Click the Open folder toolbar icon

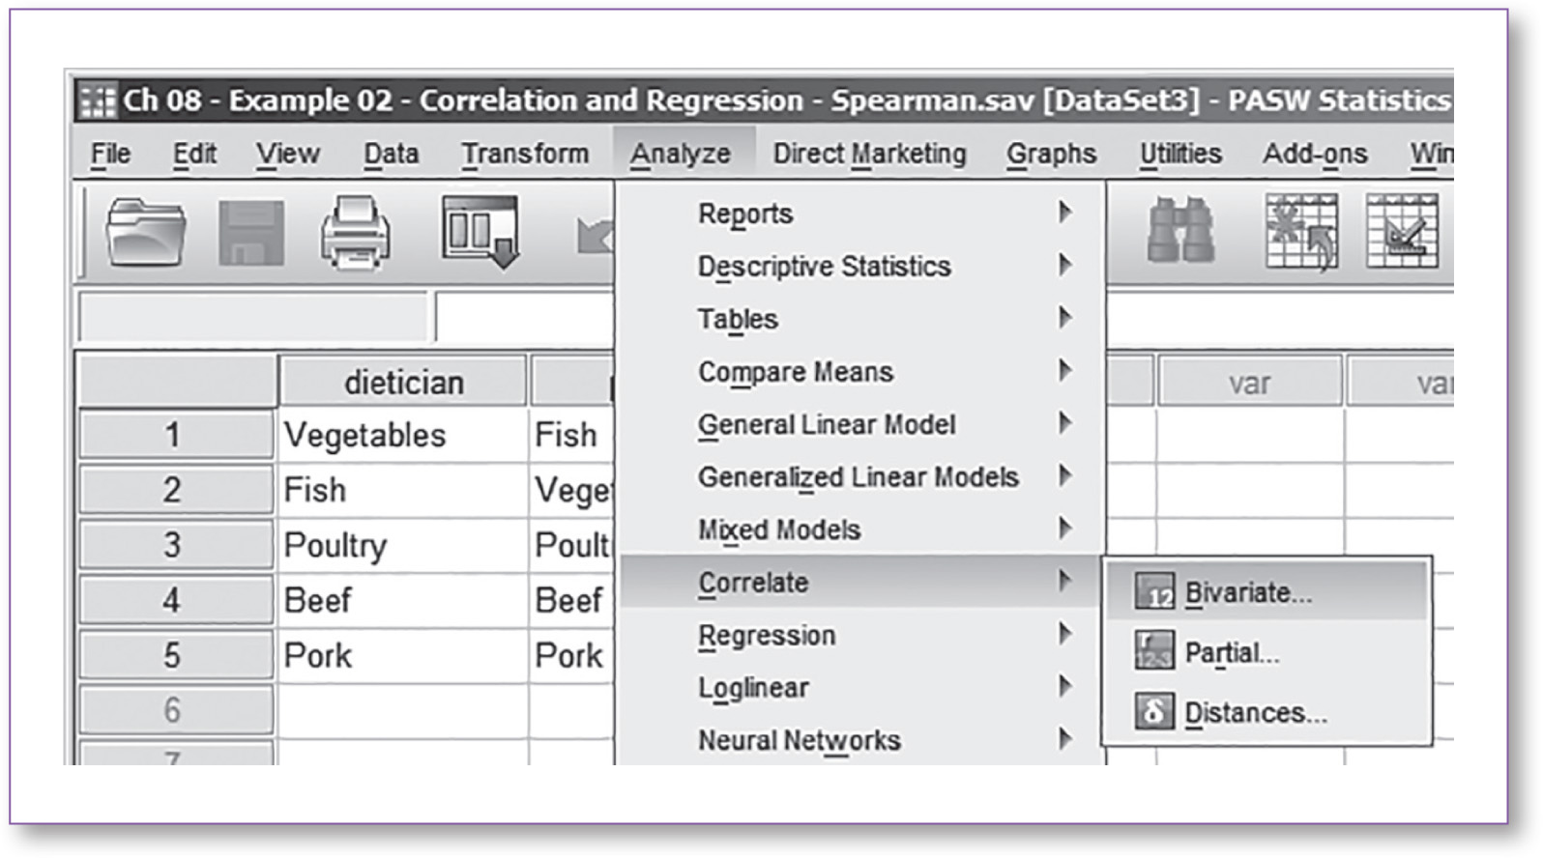coord(145,232)
